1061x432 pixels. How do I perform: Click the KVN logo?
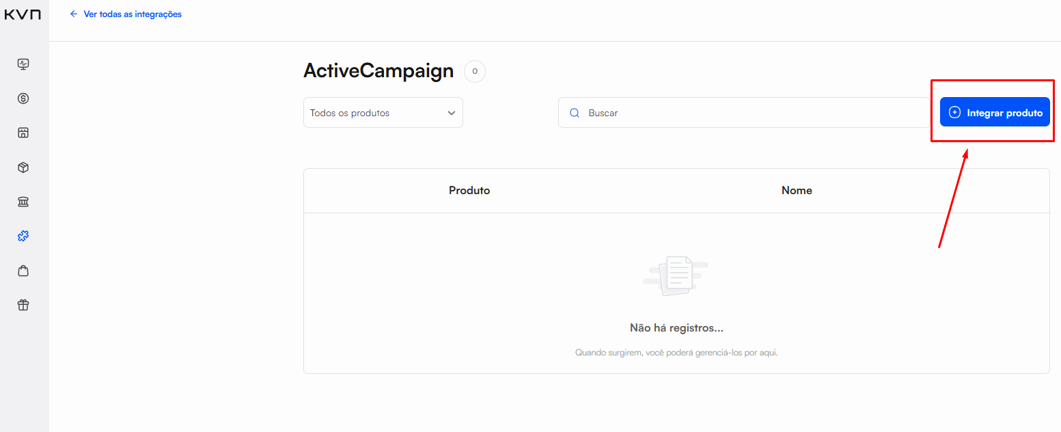tap(23, 14)
